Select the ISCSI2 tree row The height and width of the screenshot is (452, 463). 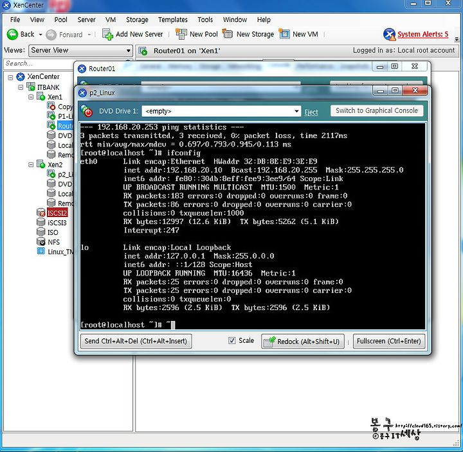[x=57, y=213]
